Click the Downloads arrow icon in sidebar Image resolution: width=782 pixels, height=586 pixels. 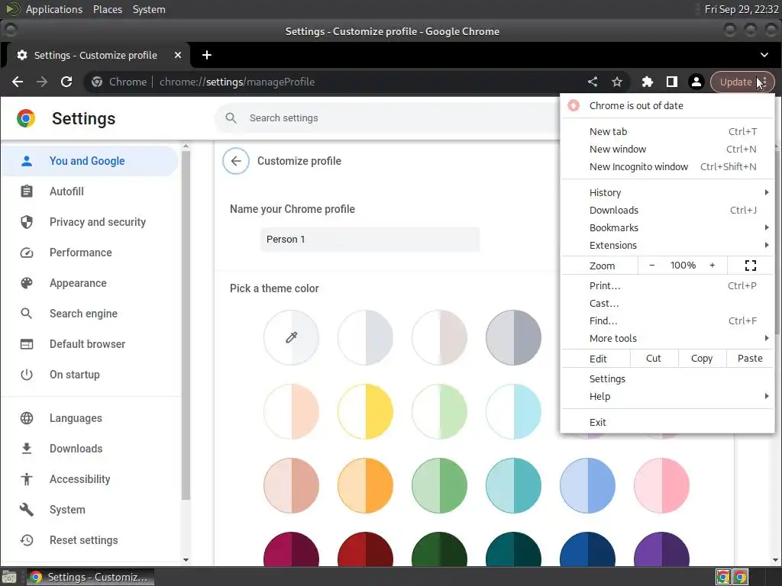point(27,449)
